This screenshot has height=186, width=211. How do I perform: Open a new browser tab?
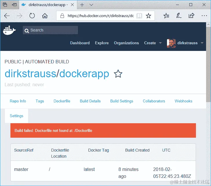coord(82,5)
